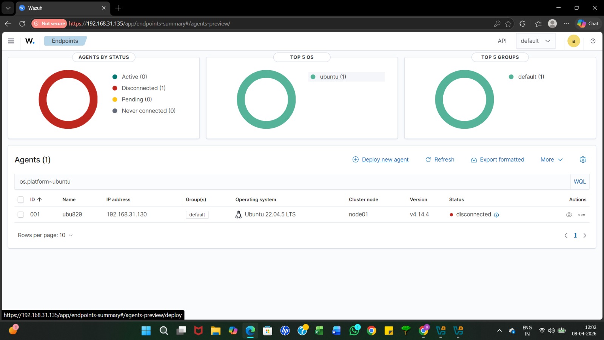Open the Windows Start menu
Image resolution: width=604 pixels, height=340 pixels.
(x=146, y=331)
